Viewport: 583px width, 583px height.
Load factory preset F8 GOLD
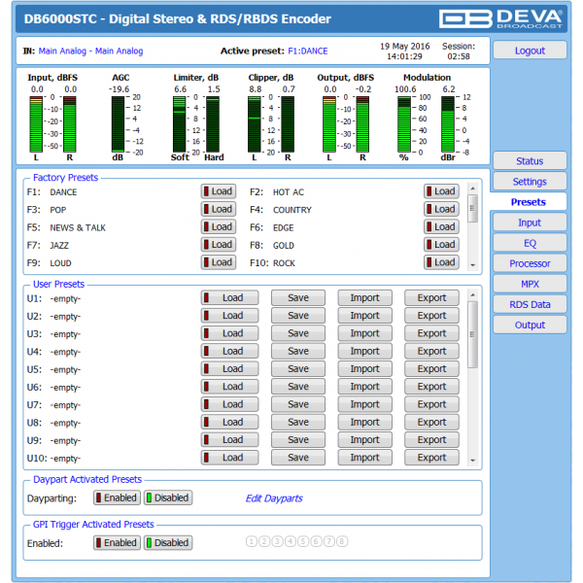(441, 245)
